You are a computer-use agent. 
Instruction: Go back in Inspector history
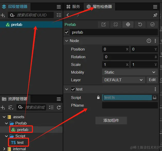point(68,15)
